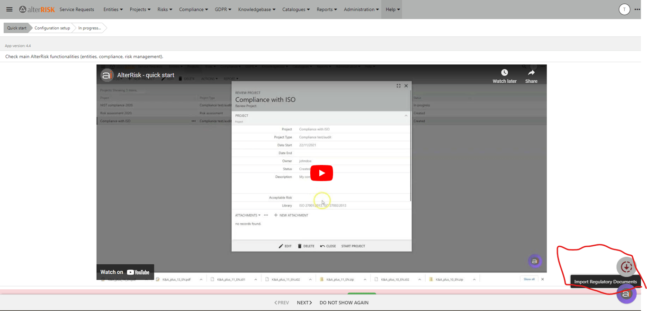Click the AlterRisk - quick start video title
Viewport: 647px width, 311px height.
coord(146,75)
